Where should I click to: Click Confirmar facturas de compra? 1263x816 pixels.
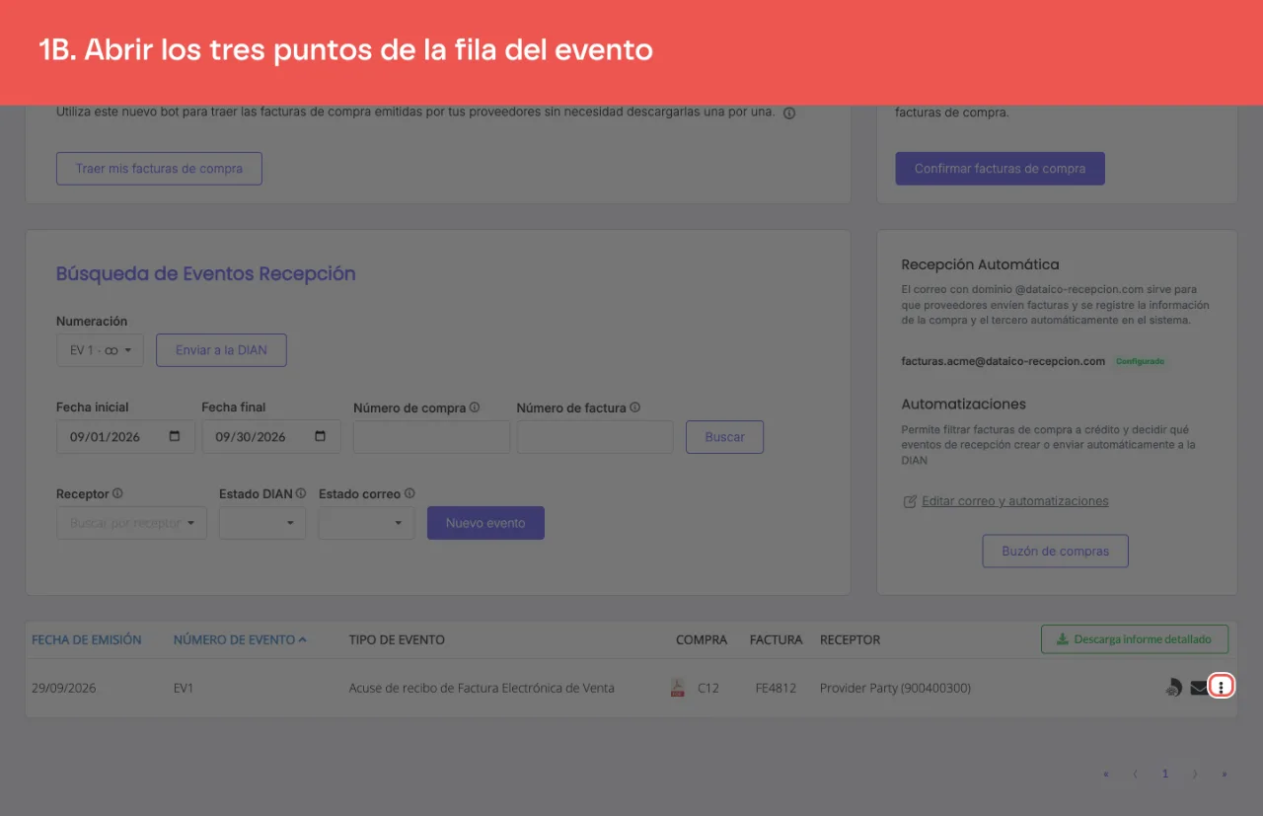pos(1000,169)
